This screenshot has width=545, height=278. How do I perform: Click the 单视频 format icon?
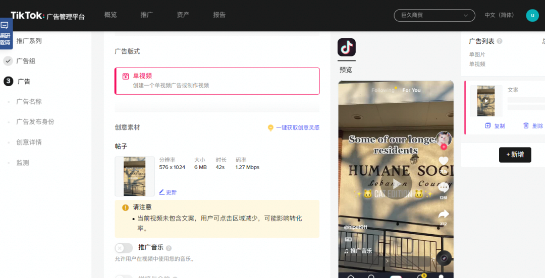click(126, 77)
